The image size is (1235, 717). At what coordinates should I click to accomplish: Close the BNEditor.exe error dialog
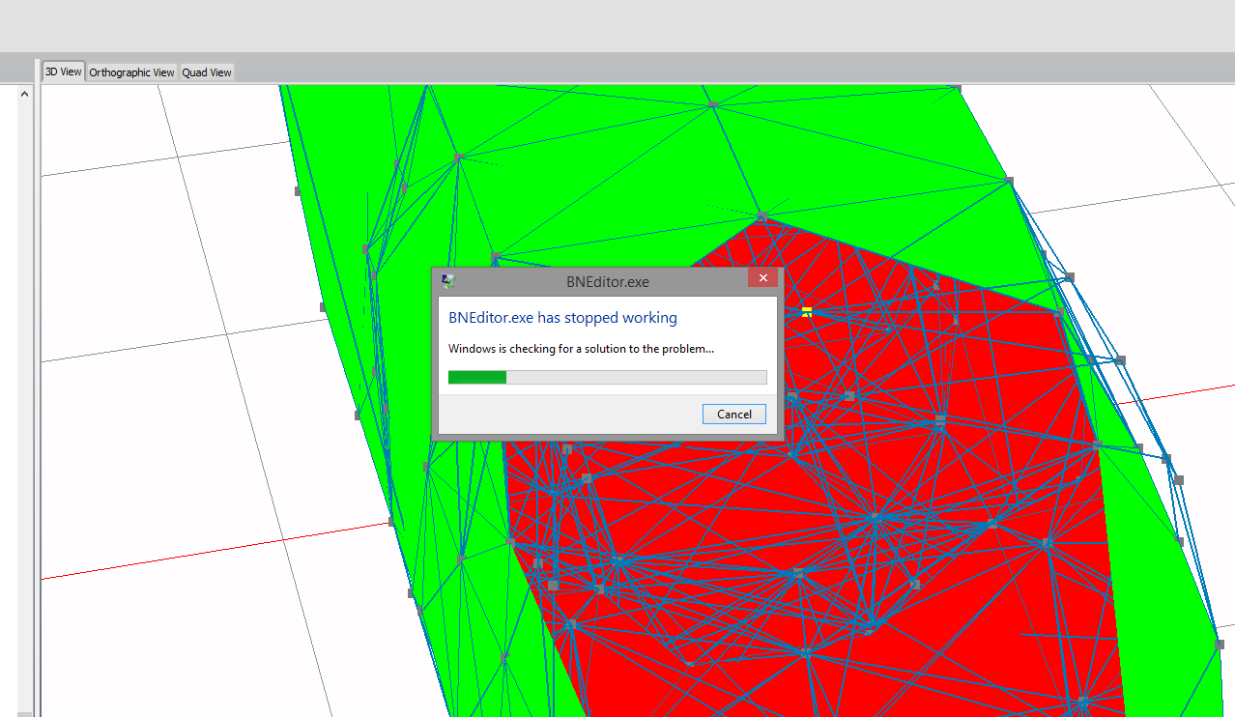(762, 278)
